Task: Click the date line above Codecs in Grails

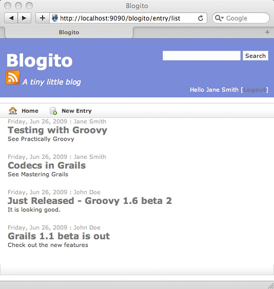Action: 57,157
